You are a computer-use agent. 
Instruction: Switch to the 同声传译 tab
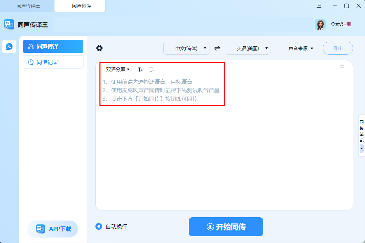(80, 6)
